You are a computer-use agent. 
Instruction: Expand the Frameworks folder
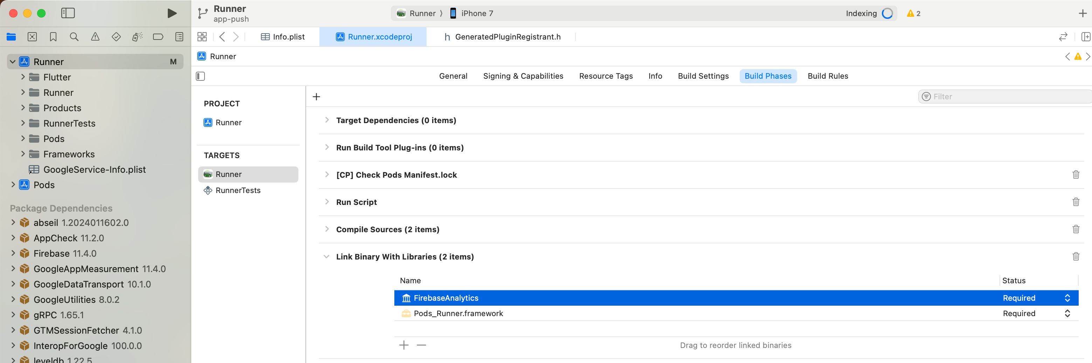point(23,154)
